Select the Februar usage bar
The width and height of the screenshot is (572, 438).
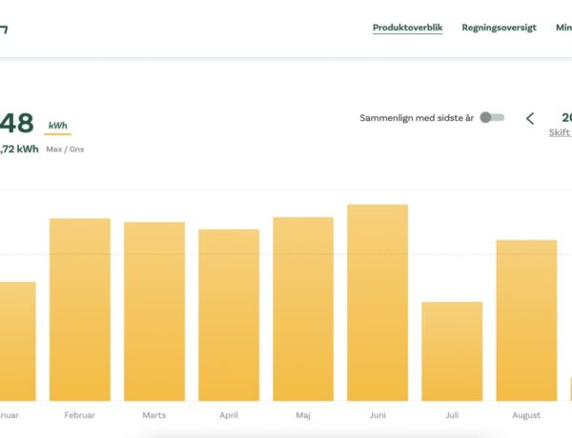click(79, 309)
